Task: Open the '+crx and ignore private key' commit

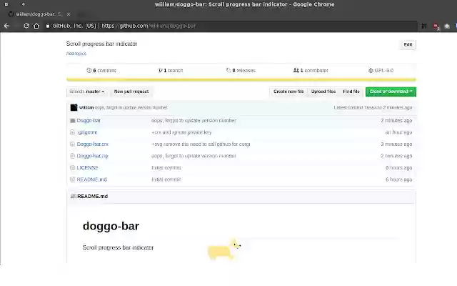Action: click(x=181, y=132)
